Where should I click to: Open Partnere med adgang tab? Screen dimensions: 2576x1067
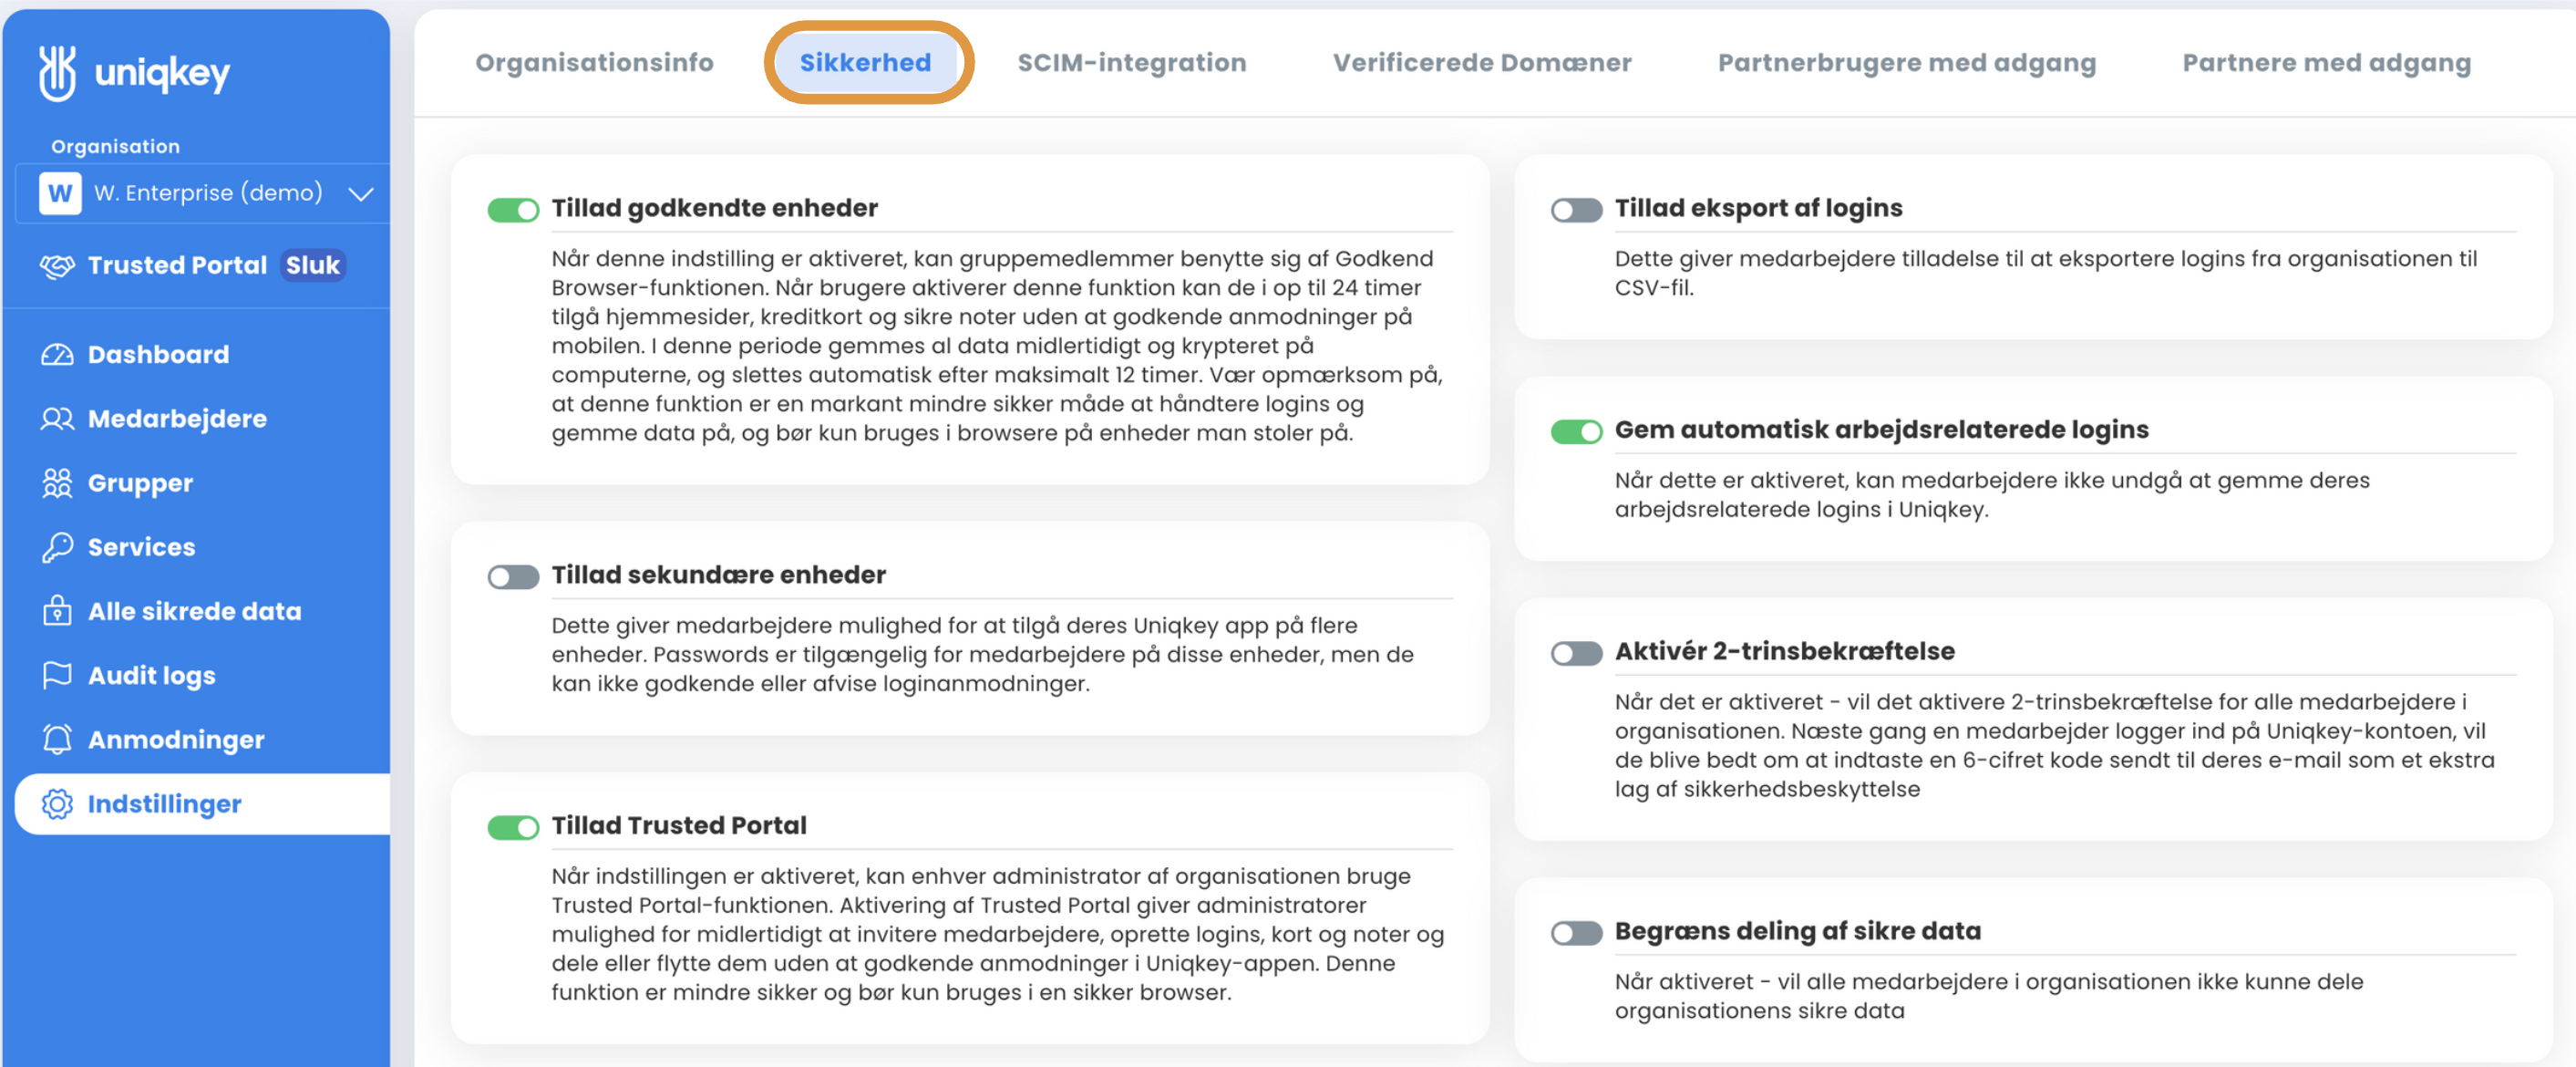[x=2325, y=63]
